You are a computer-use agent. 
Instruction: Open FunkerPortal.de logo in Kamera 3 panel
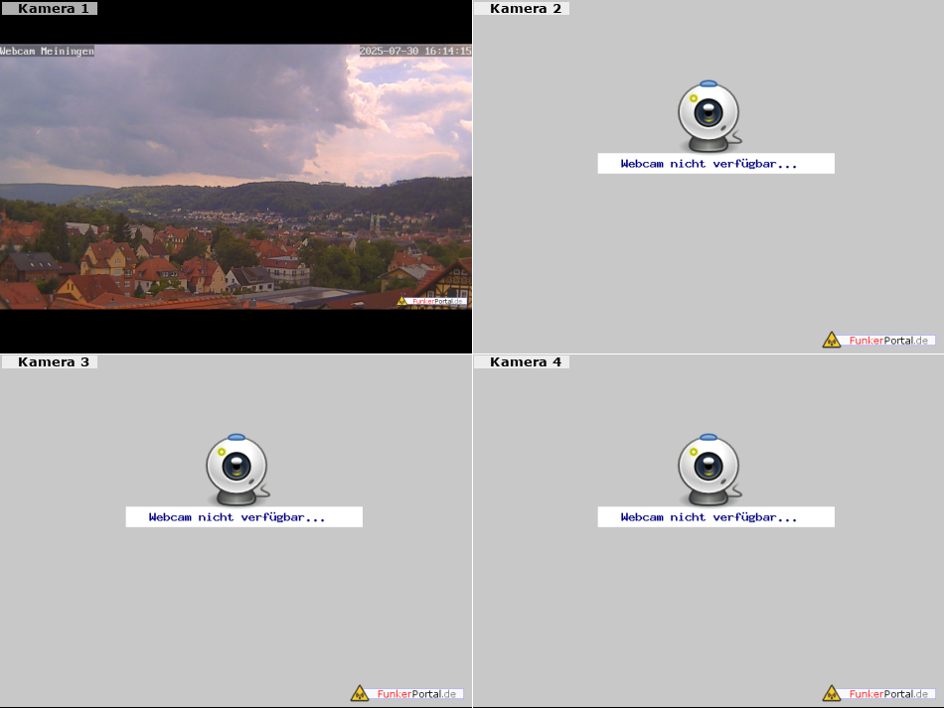(x=406, y=693)
